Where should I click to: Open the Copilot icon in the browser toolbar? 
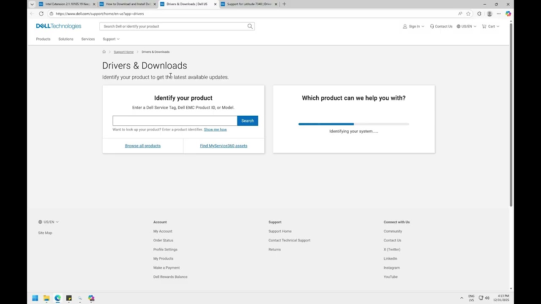coord(508,14)
